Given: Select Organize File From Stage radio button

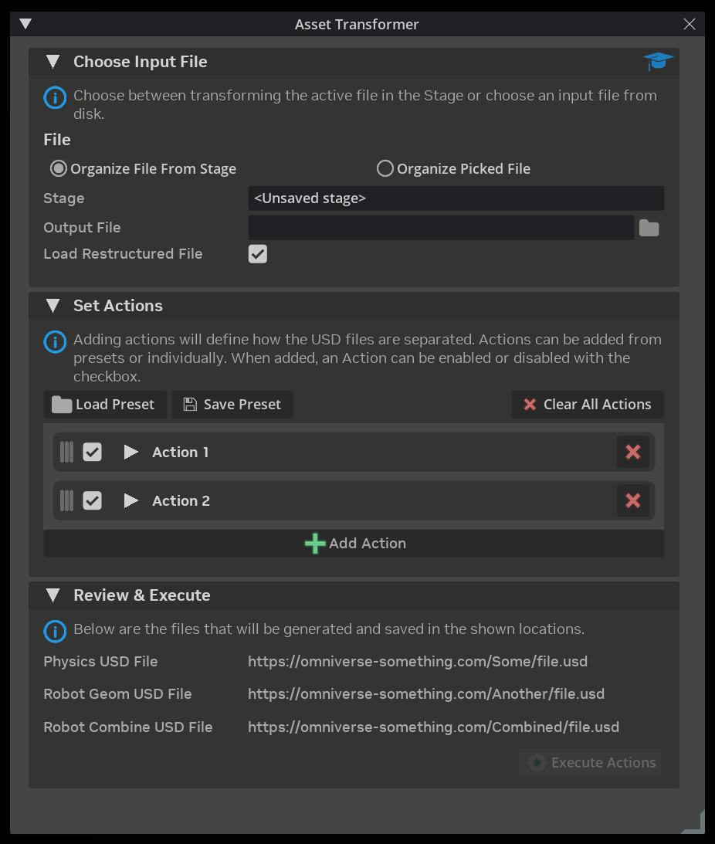Looking at the screenshot, I should pyautogui.click(x=59, y=168).
